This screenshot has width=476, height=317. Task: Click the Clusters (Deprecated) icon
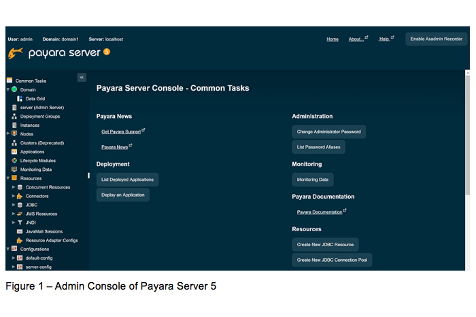click(x=14, y=143)
